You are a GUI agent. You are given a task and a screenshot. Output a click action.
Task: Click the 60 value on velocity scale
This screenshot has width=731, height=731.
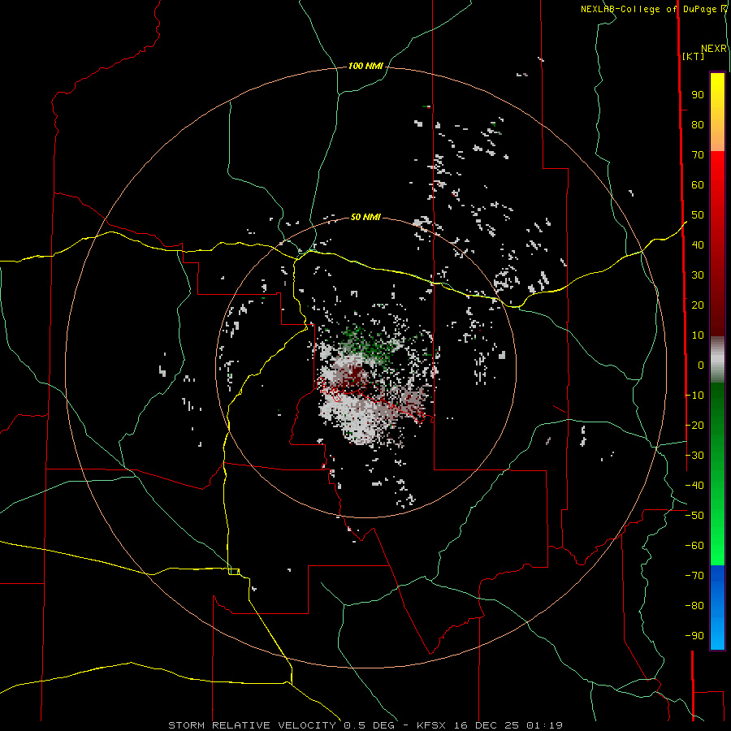(698, 184)
